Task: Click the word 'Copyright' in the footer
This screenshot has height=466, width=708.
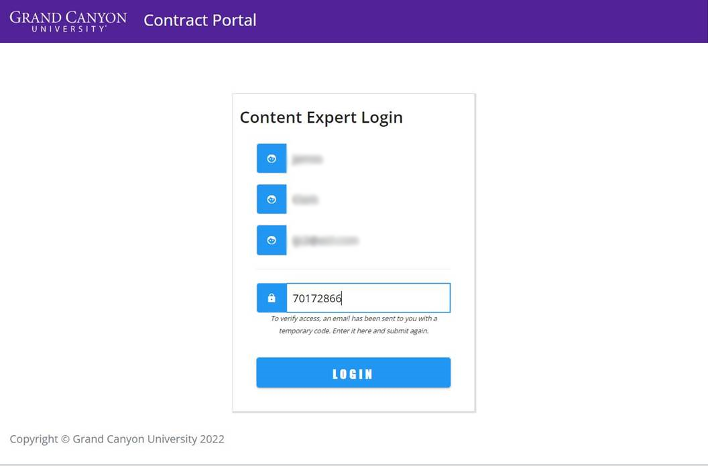Action: (34, 439)
